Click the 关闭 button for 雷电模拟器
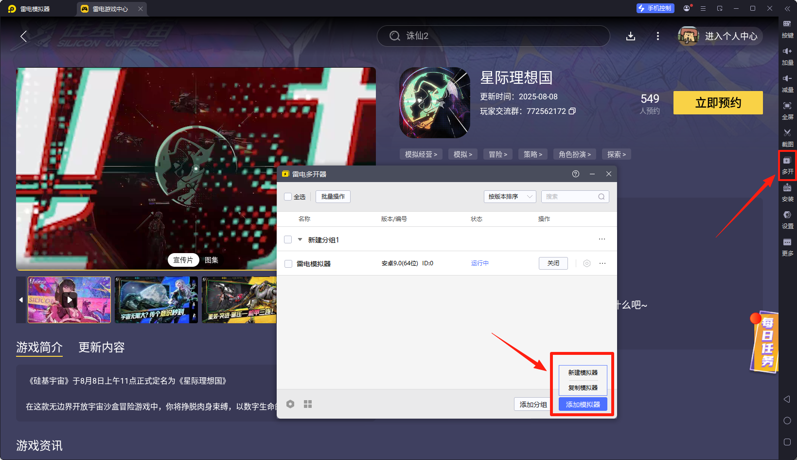 (553, 263)
